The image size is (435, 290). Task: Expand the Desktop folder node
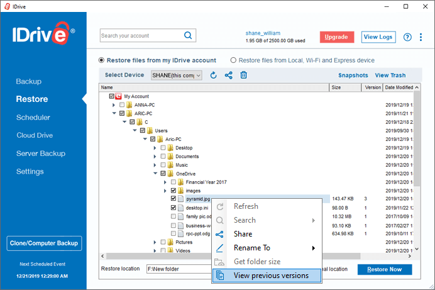coord(155,148)
